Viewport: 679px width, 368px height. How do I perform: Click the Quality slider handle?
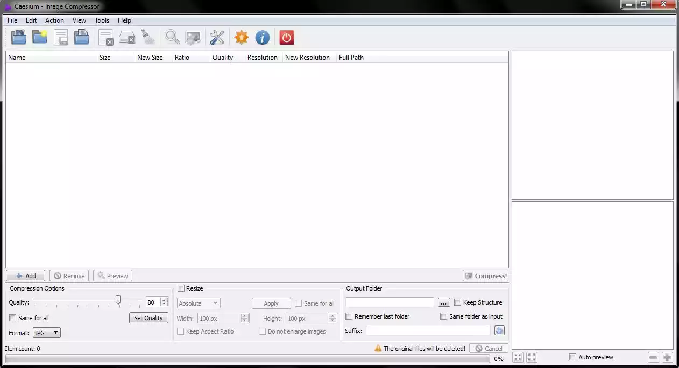click(118, 300)
